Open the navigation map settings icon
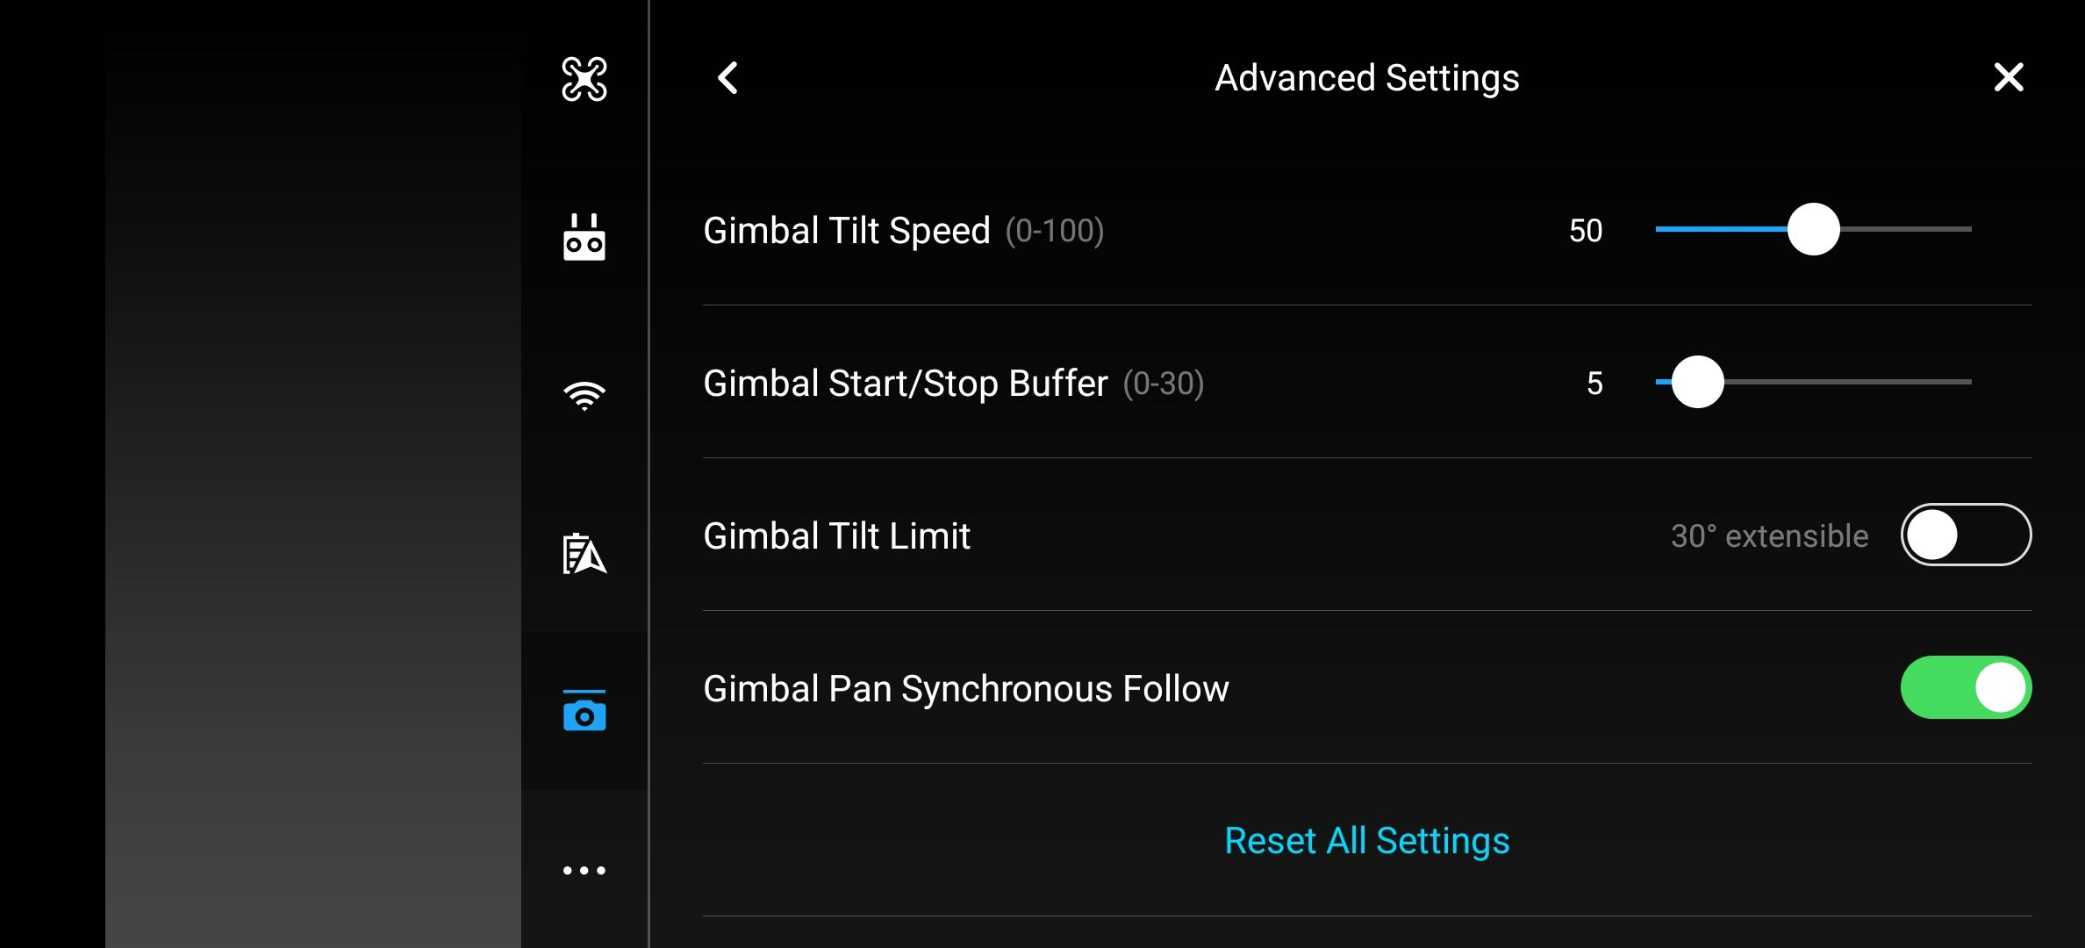The width and height of the screenshot is (2085, 948). (584, 553)
